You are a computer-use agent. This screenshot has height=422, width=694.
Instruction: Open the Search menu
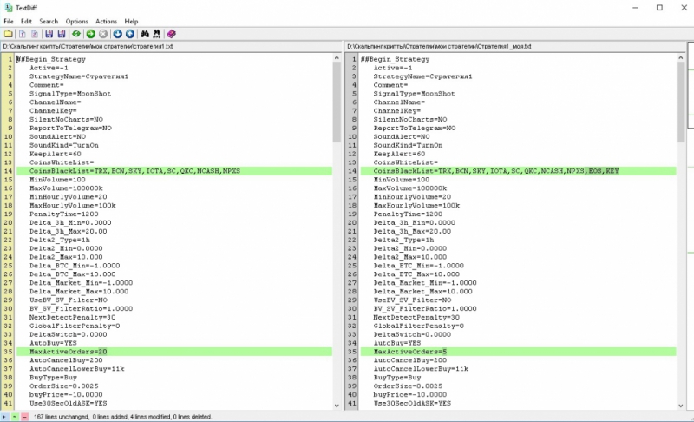(x=49, y=21)
